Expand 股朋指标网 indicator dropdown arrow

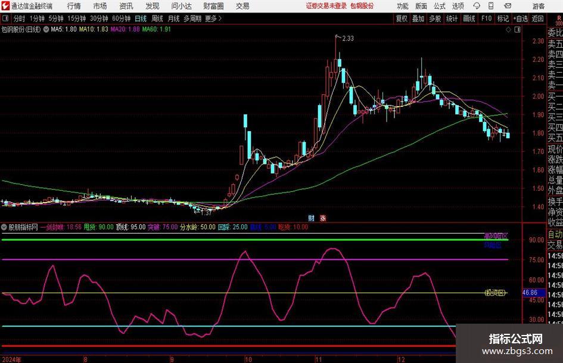pyautogui.click(x=4, y=227)
